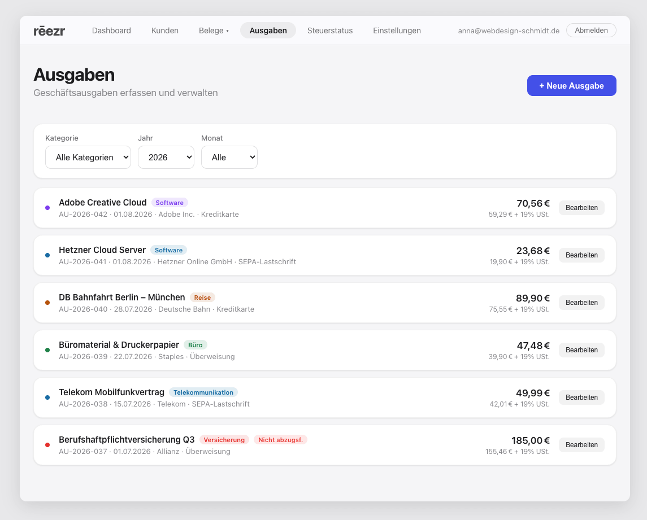This screenshot has width=647, height=520.
Task: Click the AU-2026-042 details line
Action: tap(149, 215)
